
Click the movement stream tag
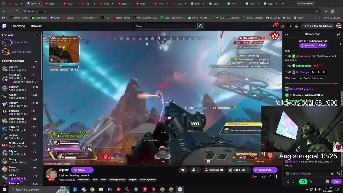click(84, 180)
